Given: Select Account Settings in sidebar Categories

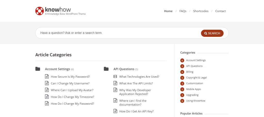Looking at the screenshot, I should pyautogui.click(x=196, y=60).
